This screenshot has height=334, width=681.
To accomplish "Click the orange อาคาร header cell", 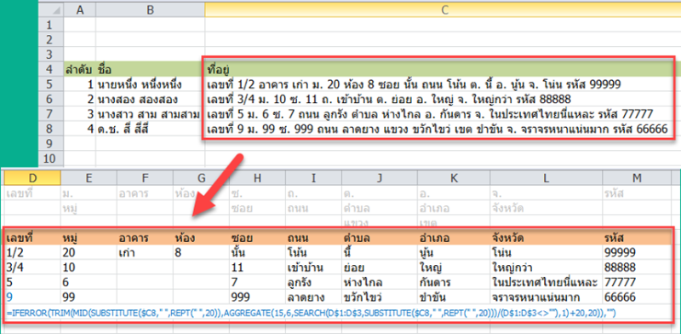I will pos(145,238).
